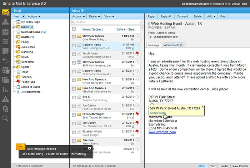Open the Add dropdown in message toolbar
The image size is (250, 168).
tap(211, 16)
